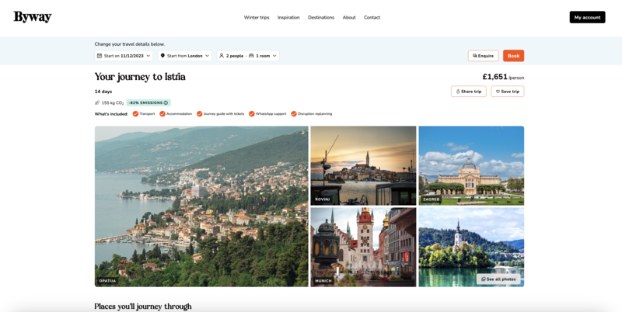Screen dimensions: 622x312
Task: Click the Accommodation checkmark icon
Action: [162, 114]
